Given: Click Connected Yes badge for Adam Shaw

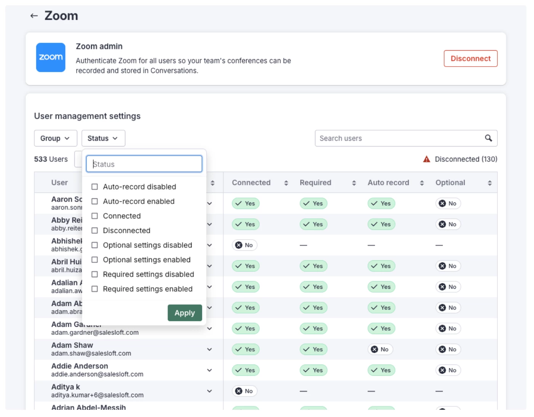Looking at the screenshot, I should pos(246,349).
